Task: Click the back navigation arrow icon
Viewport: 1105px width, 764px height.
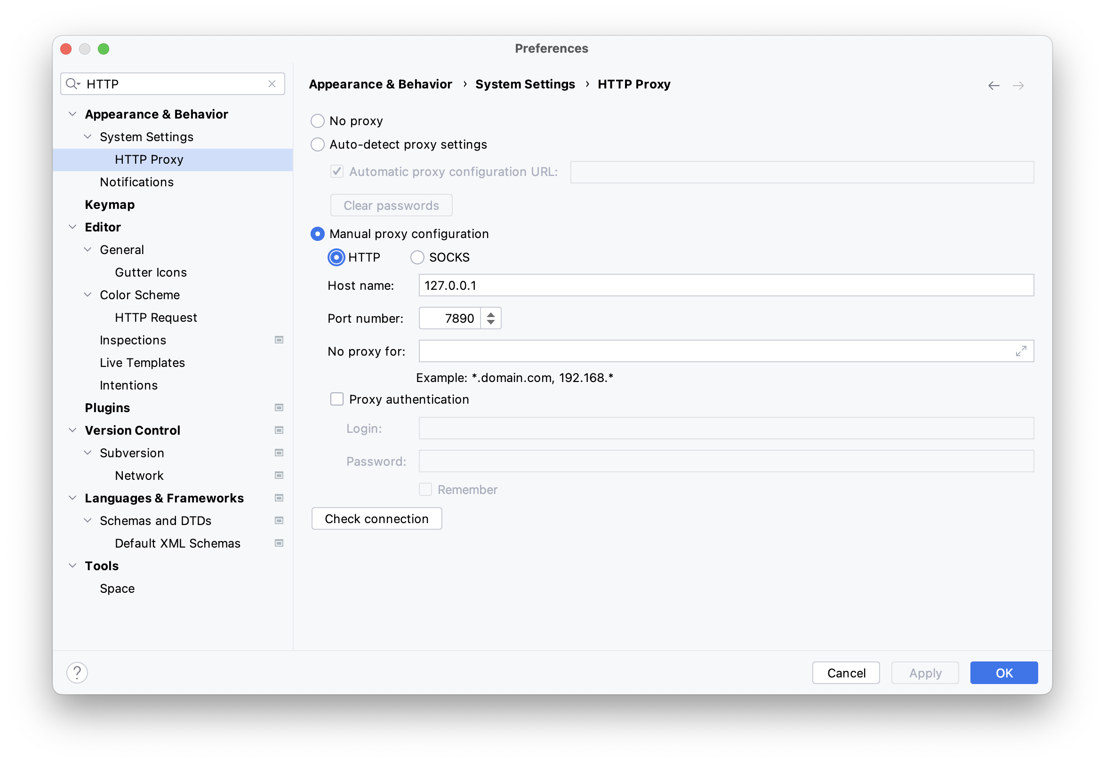Action: click(993, 86)
